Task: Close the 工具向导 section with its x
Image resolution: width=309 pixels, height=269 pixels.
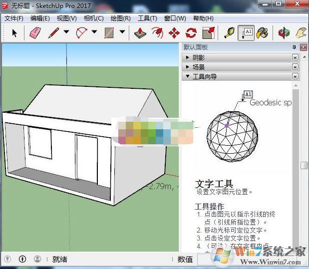Action: pyautogui.click(x=295, y=76)
